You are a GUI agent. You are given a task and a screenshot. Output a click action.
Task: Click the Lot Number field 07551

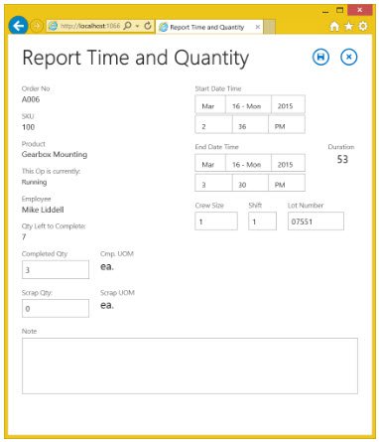click(x=316, y=221)
